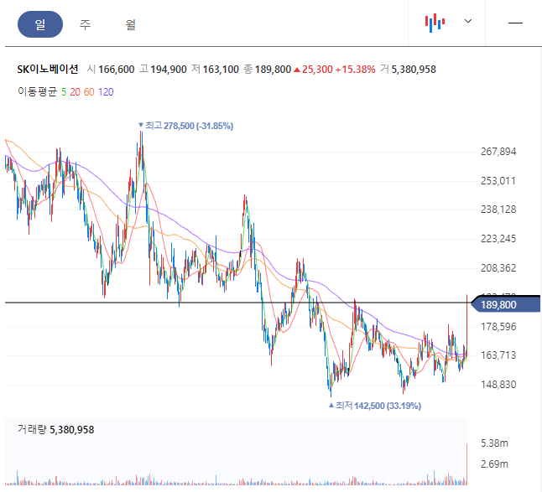Click the 253,011 price axis label
This screenshot has height=492, width=542.
(x=498, y=181)
